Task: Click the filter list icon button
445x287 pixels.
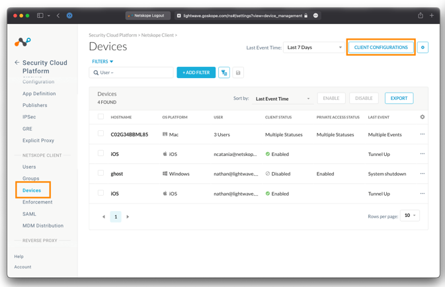Action: (x=224, y=73)
